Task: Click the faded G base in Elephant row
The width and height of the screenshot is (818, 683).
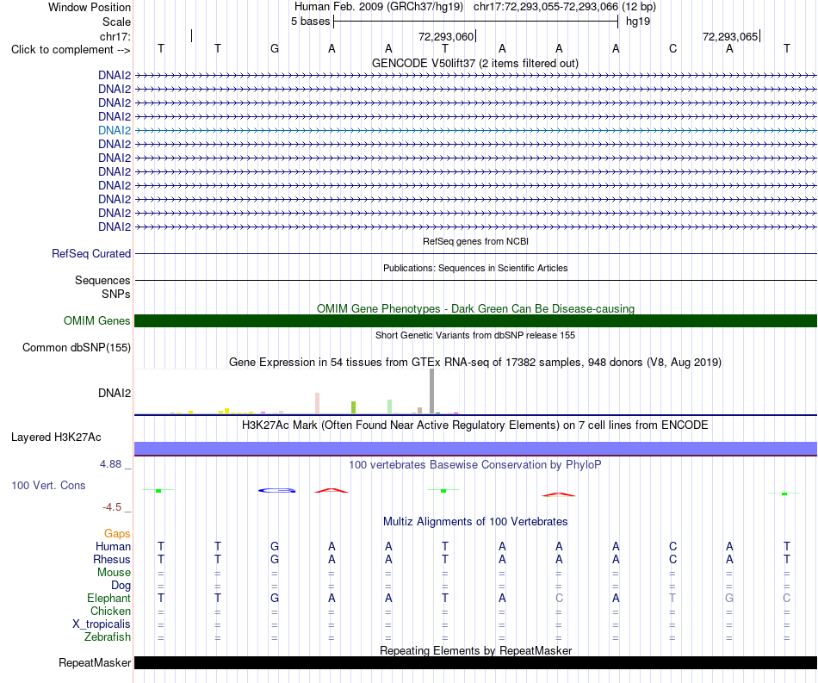Action: pos(729,598)
